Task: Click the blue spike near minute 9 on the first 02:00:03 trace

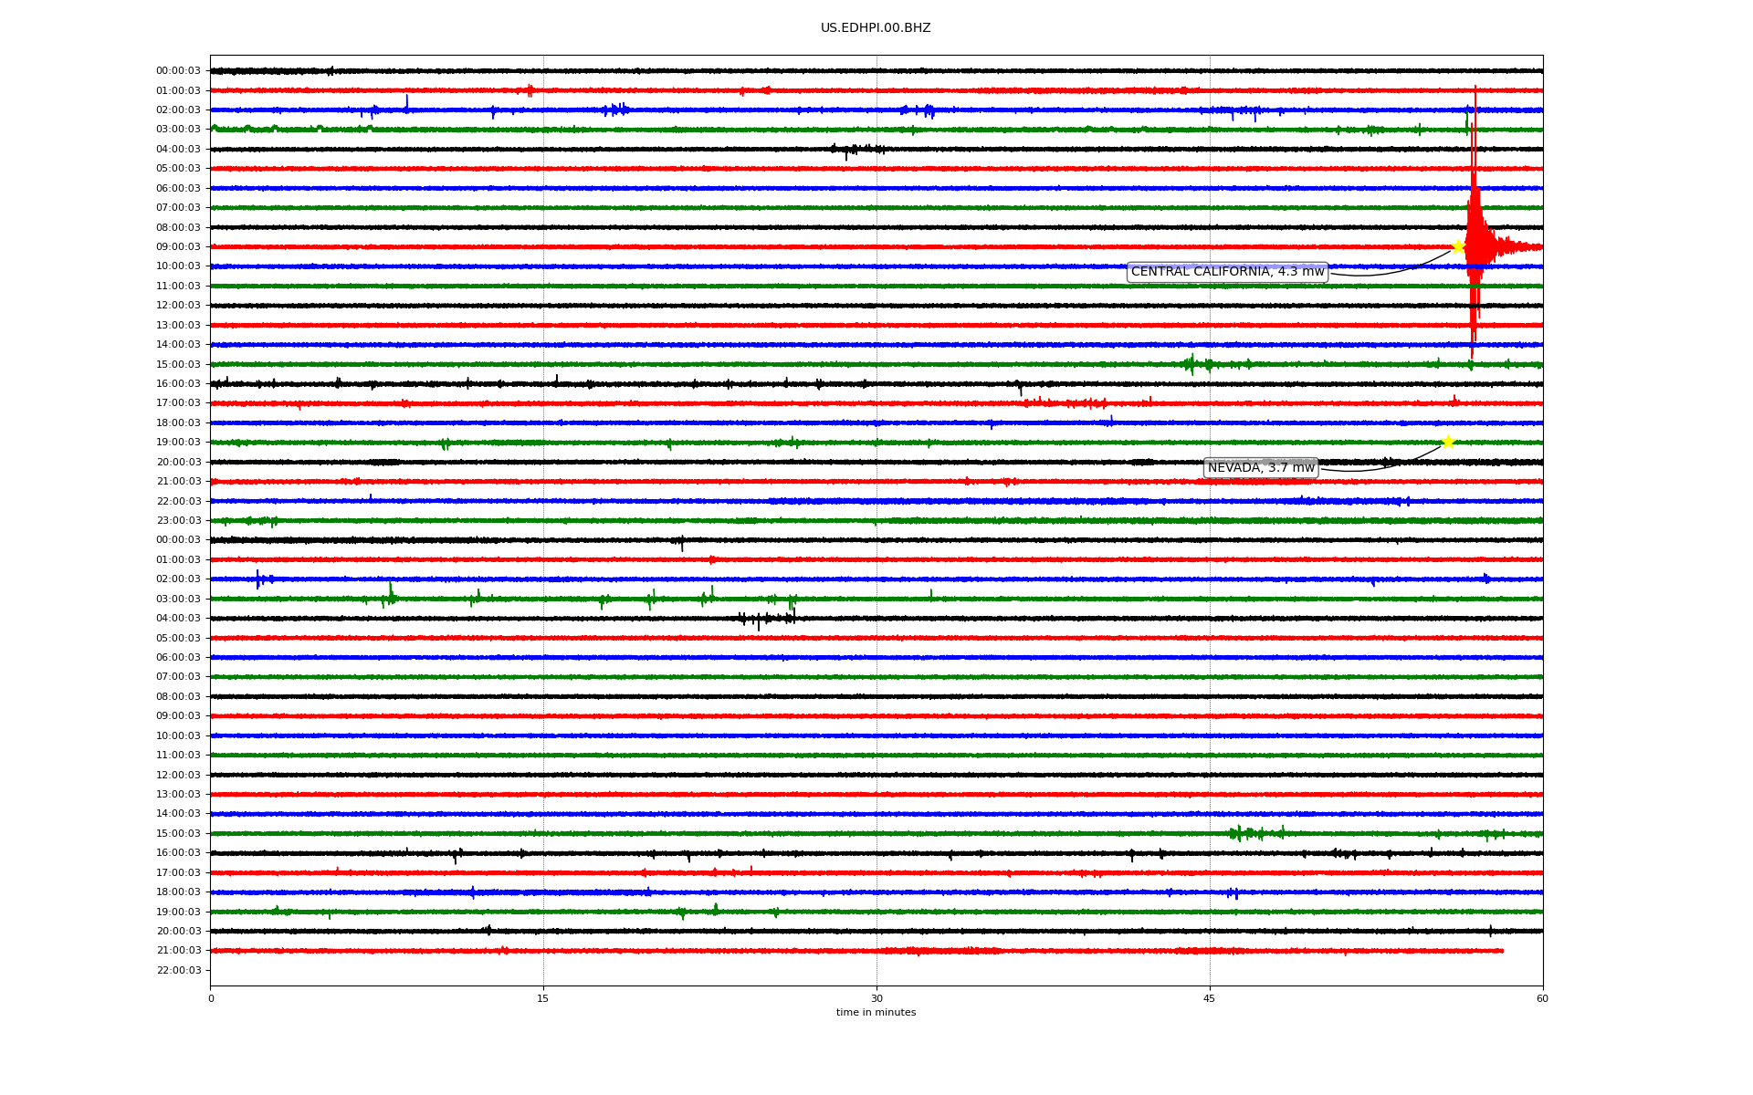Action: click(x=406, y=103)
